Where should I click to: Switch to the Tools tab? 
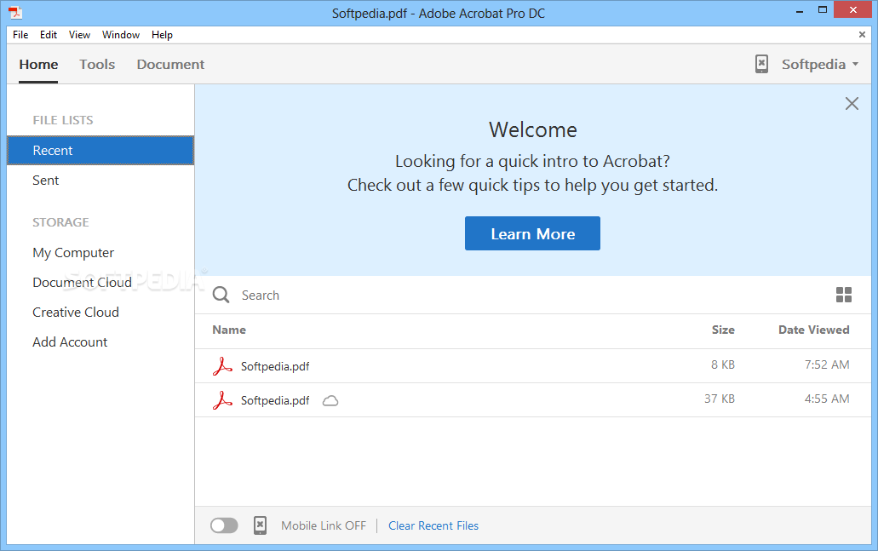tap(97, 65)
